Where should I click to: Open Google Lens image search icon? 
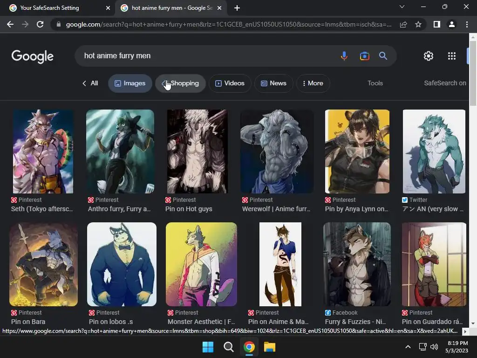[x=364, y=56]
